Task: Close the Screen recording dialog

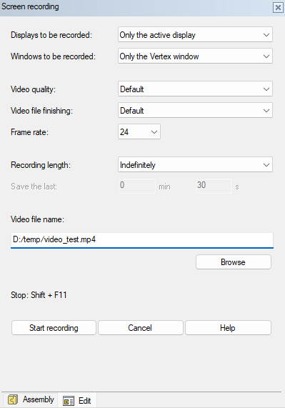Action: 278,7
